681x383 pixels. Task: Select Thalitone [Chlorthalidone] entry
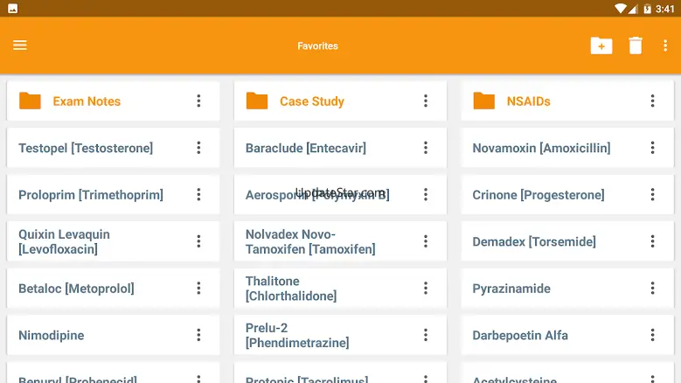coord(340,289)
